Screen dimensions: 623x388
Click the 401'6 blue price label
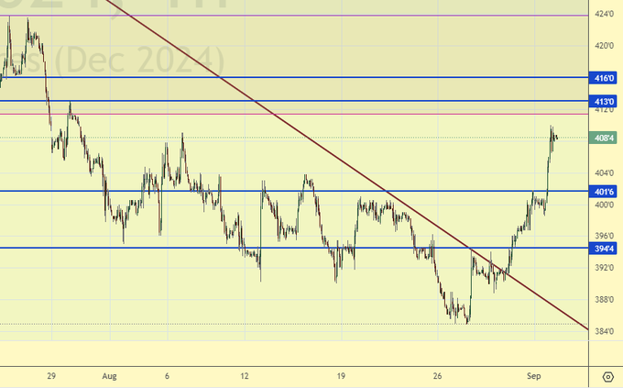tap(605, 192)
